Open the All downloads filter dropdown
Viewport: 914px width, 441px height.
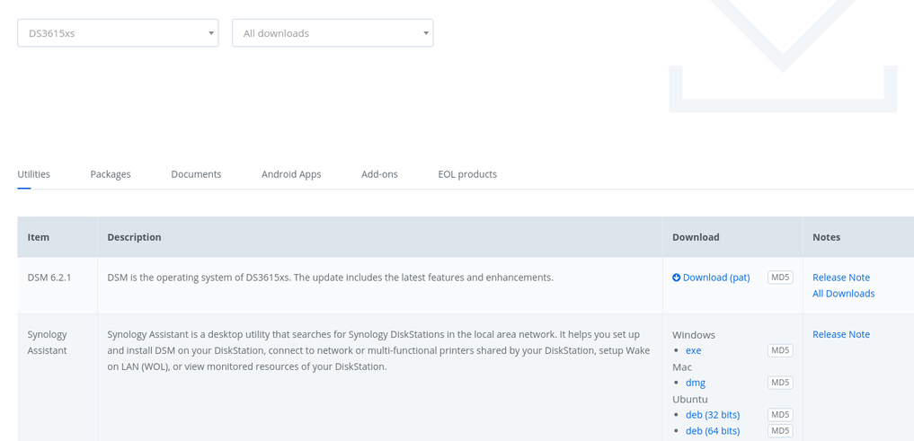[333, 33]
